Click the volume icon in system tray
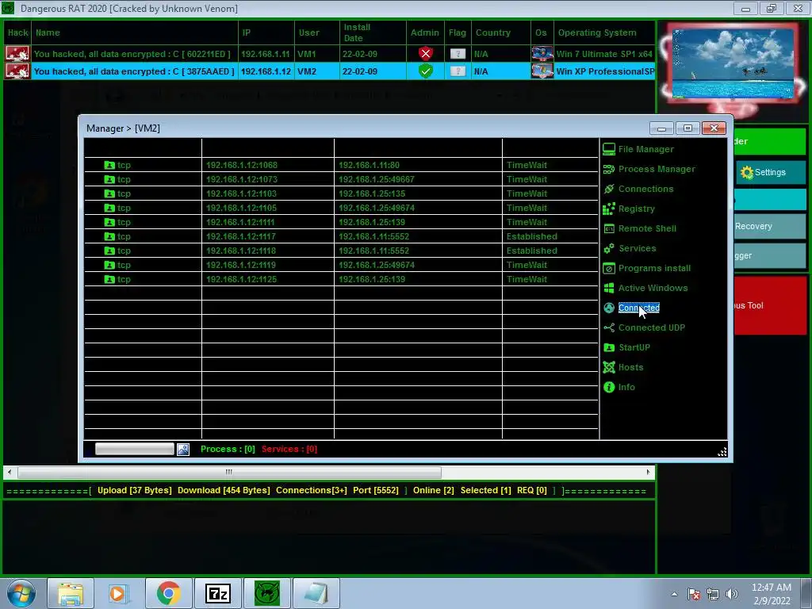The image size is (812, 609). pos(732,594)
